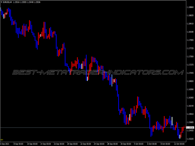Click the 4 Oct 00:00 time label
This screenshot has width=195, height=146.
tap(139, 144)
